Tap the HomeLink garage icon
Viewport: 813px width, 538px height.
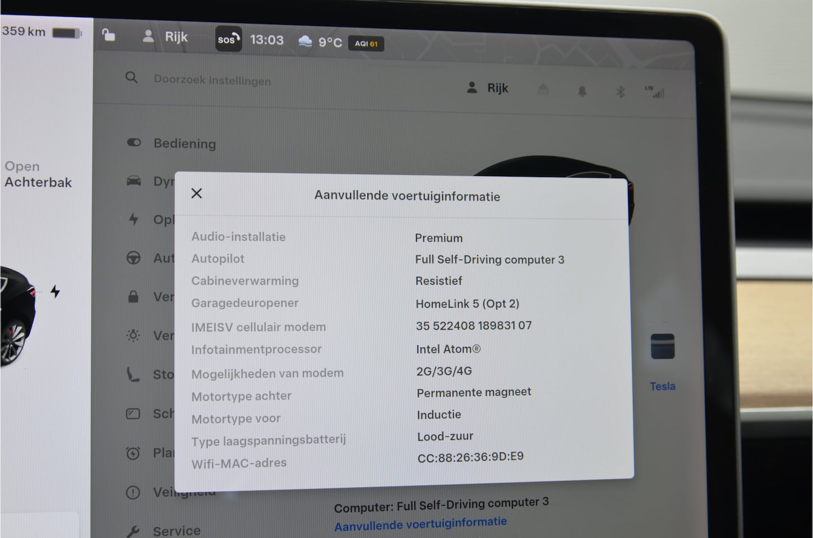[x=543, y=90]
